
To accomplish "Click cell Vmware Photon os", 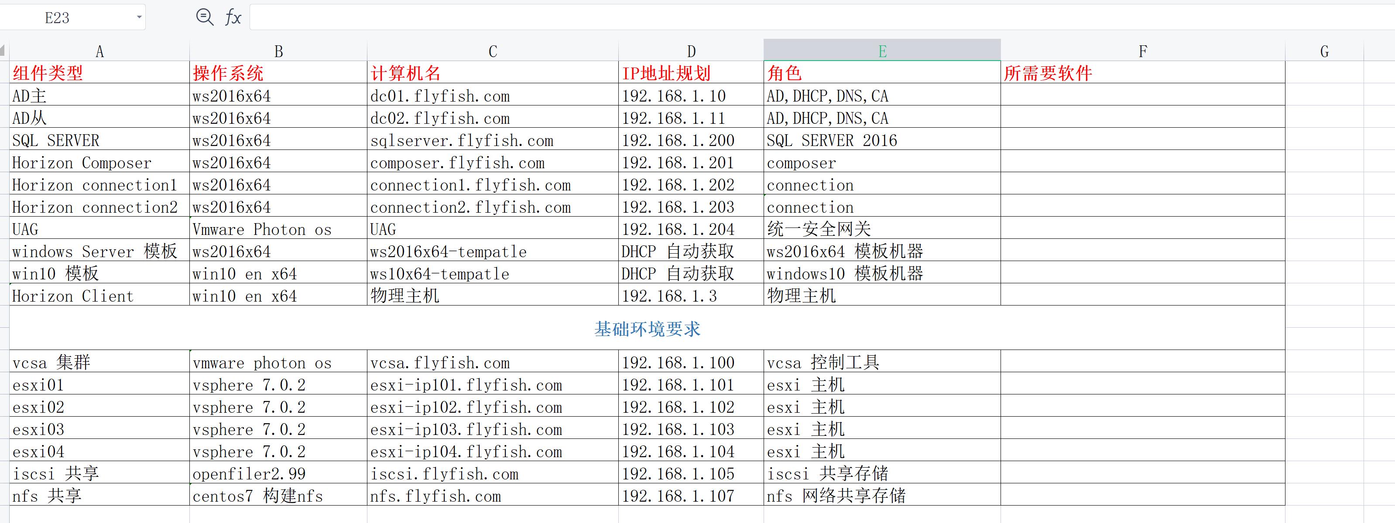I will pos(278,228).
